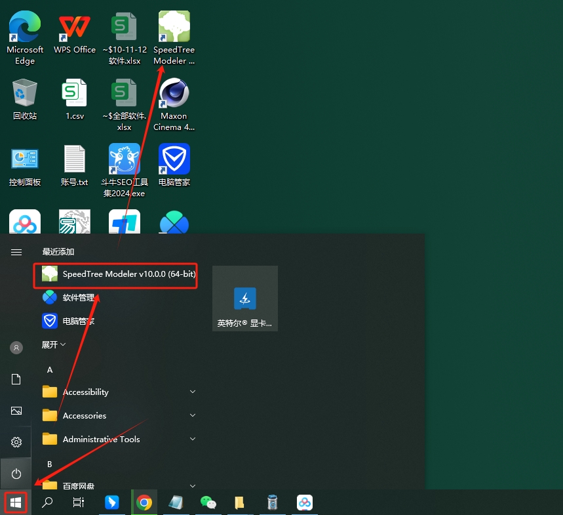The height and width of the screenshot is (515, 563).
Task: Open Settings gear in Start sidebar
Action: point(16,442)
